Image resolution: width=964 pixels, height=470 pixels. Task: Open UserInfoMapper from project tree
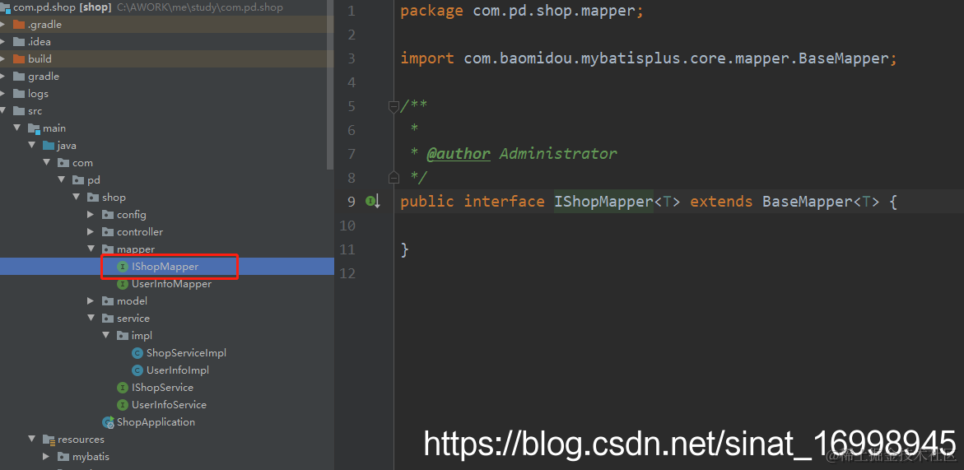click(x=171, y=284)
